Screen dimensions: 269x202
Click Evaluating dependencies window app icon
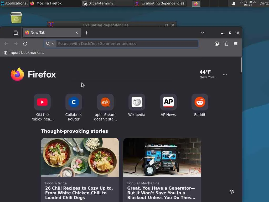coord(51,24)
